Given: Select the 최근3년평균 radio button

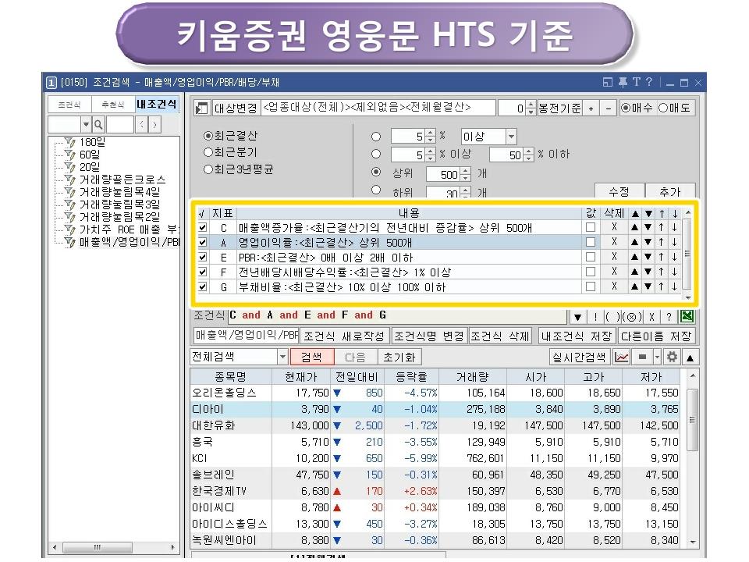Looking at the screenshot, I should coord(208,169).
